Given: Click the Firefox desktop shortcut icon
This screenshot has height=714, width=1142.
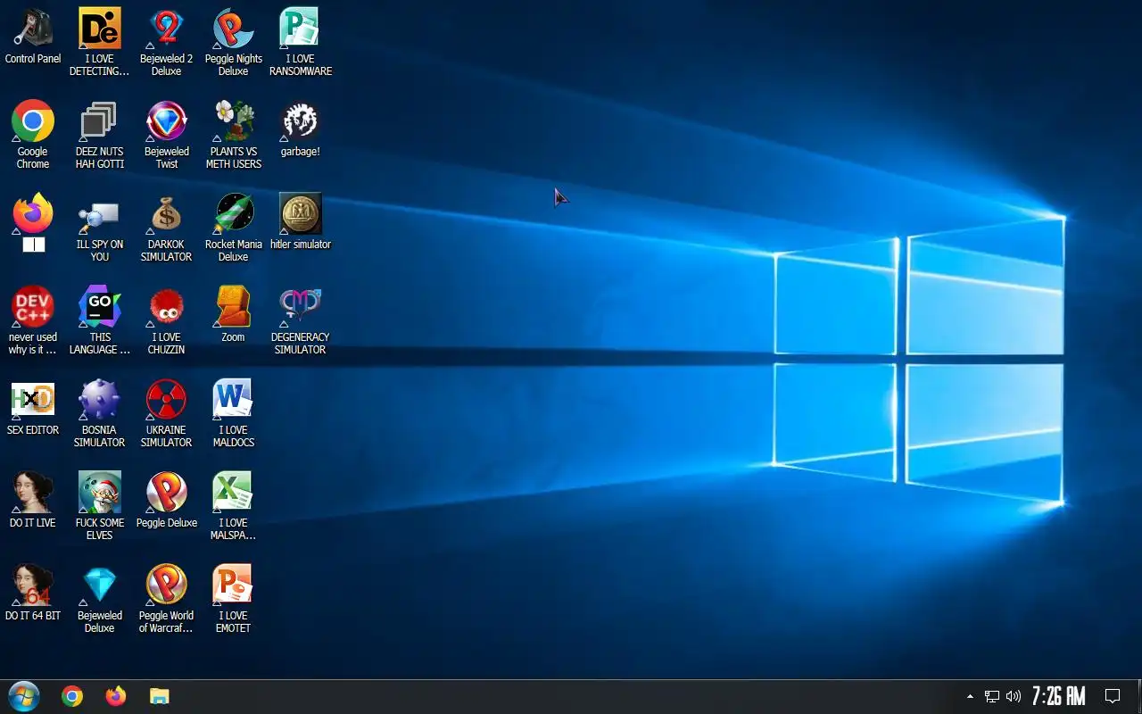Looking at the screenshot, I should (33, 214).
